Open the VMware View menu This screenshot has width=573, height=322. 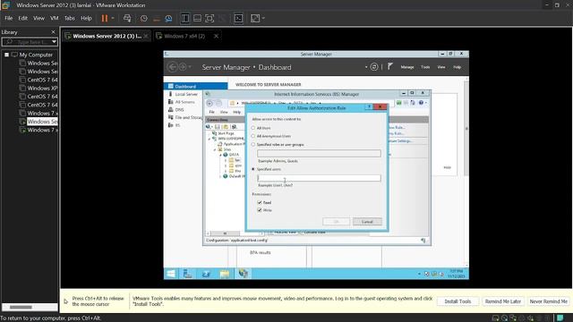pyautogui.click(x=38, y=18)
